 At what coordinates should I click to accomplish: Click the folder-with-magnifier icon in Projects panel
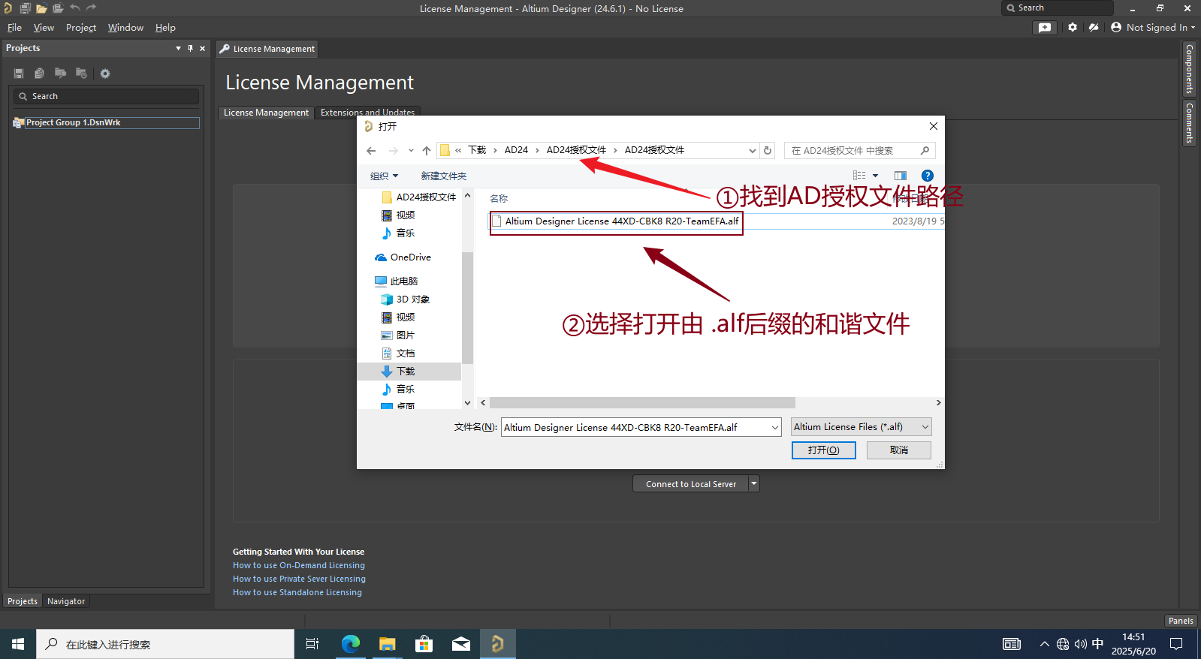pyautogui.click(x=60, y=74)
